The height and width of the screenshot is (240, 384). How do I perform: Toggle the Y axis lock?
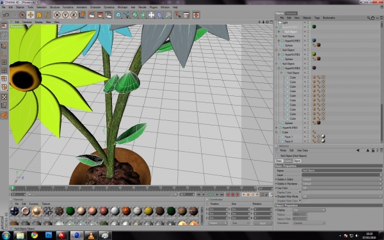[x=65, y=15]
